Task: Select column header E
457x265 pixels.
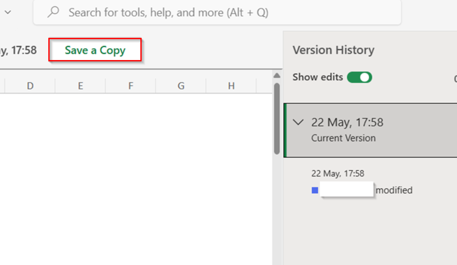Action: [80, 86]
